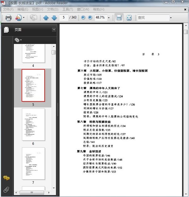This screenshot has width=189, height=197.
Task: Toggle the fit full page view button
Action: [x=129, y=18]
